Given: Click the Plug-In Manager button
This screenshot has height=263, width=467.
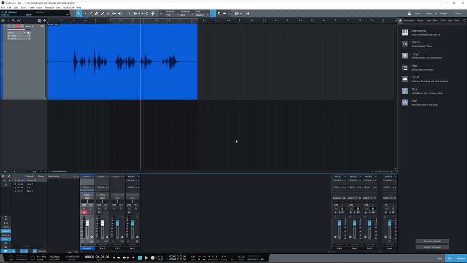Looking at the screenshot, I should click(x=432, y=247).
